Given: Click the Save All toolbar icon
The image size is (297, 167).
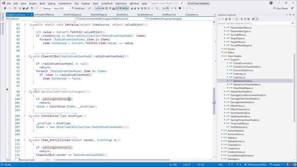Looking at the screenshot, I should [27, 8].
